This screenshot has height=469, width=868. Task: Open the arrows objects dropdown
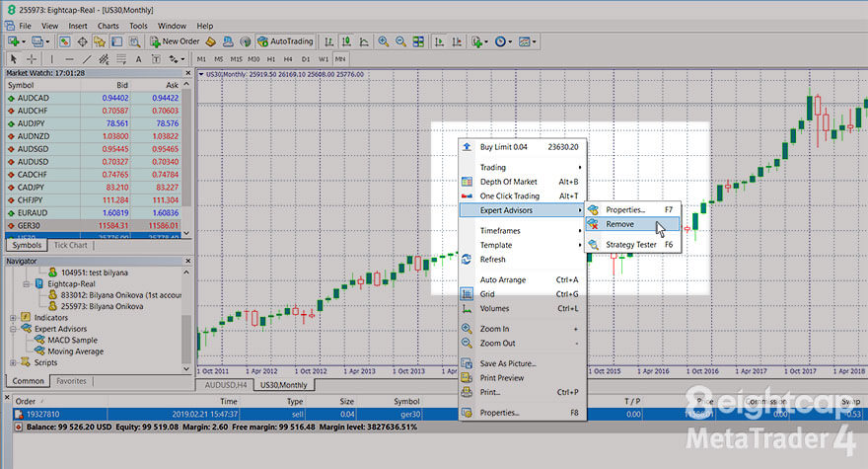coord(182,59)
